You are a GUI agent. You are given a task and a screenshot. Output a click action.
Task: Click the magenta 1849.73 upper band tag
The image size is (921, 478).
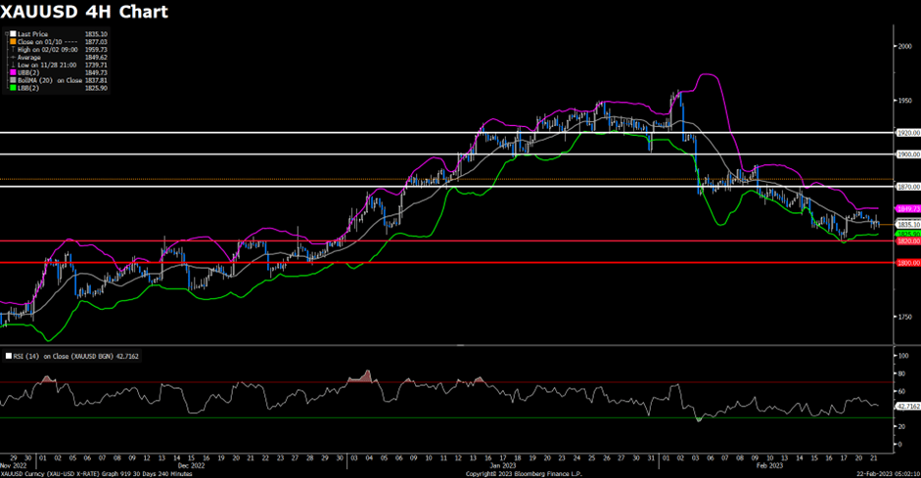[907, 208]
